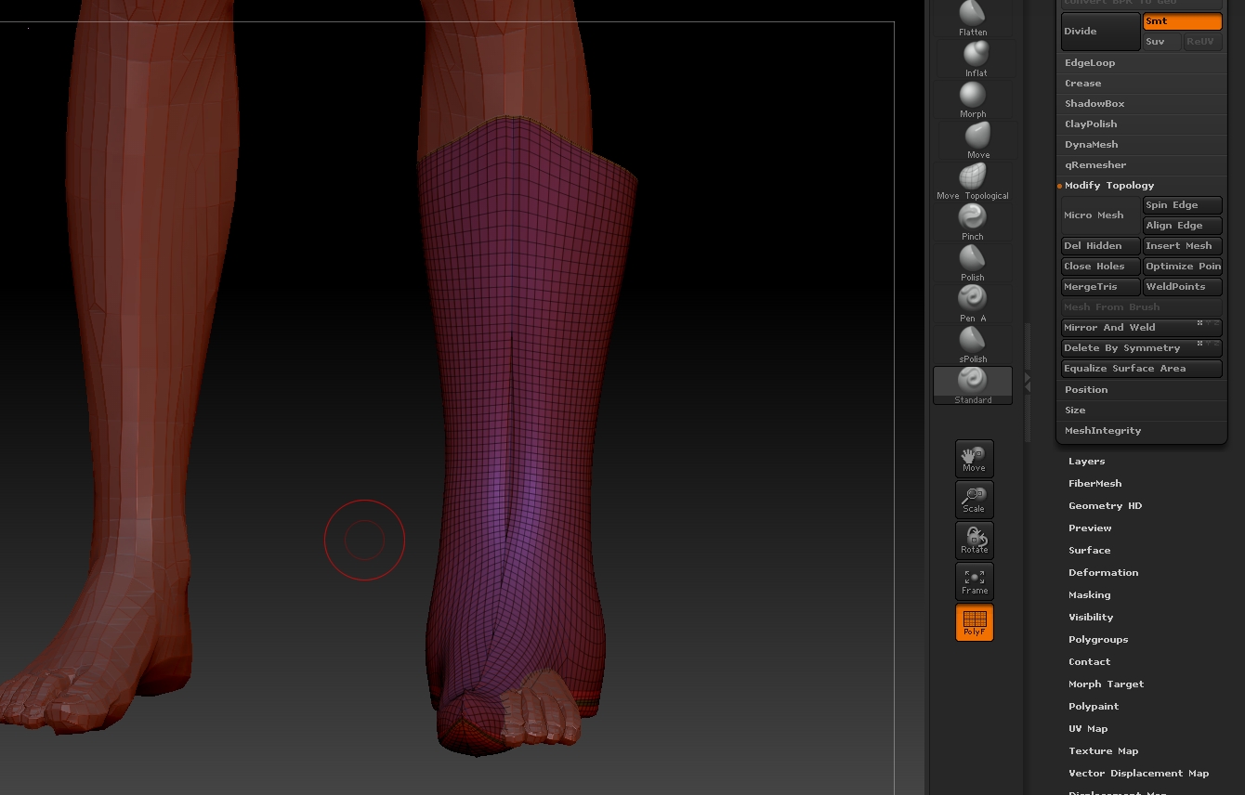Viewport: 1245px width, 795px height.
Task: Click the Mirror And Weld button
Action: pyautogui.click(x=1142, y=328)
